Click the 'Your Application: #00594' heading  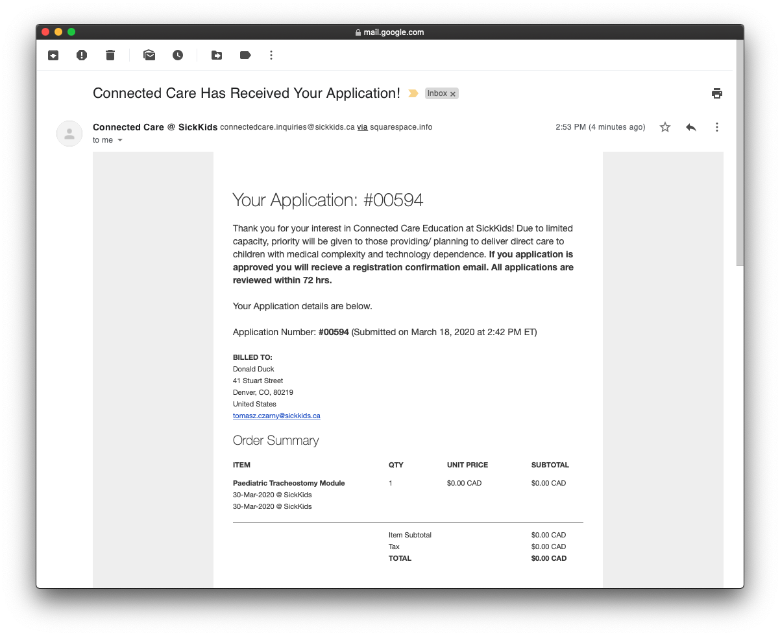point(328,200)
